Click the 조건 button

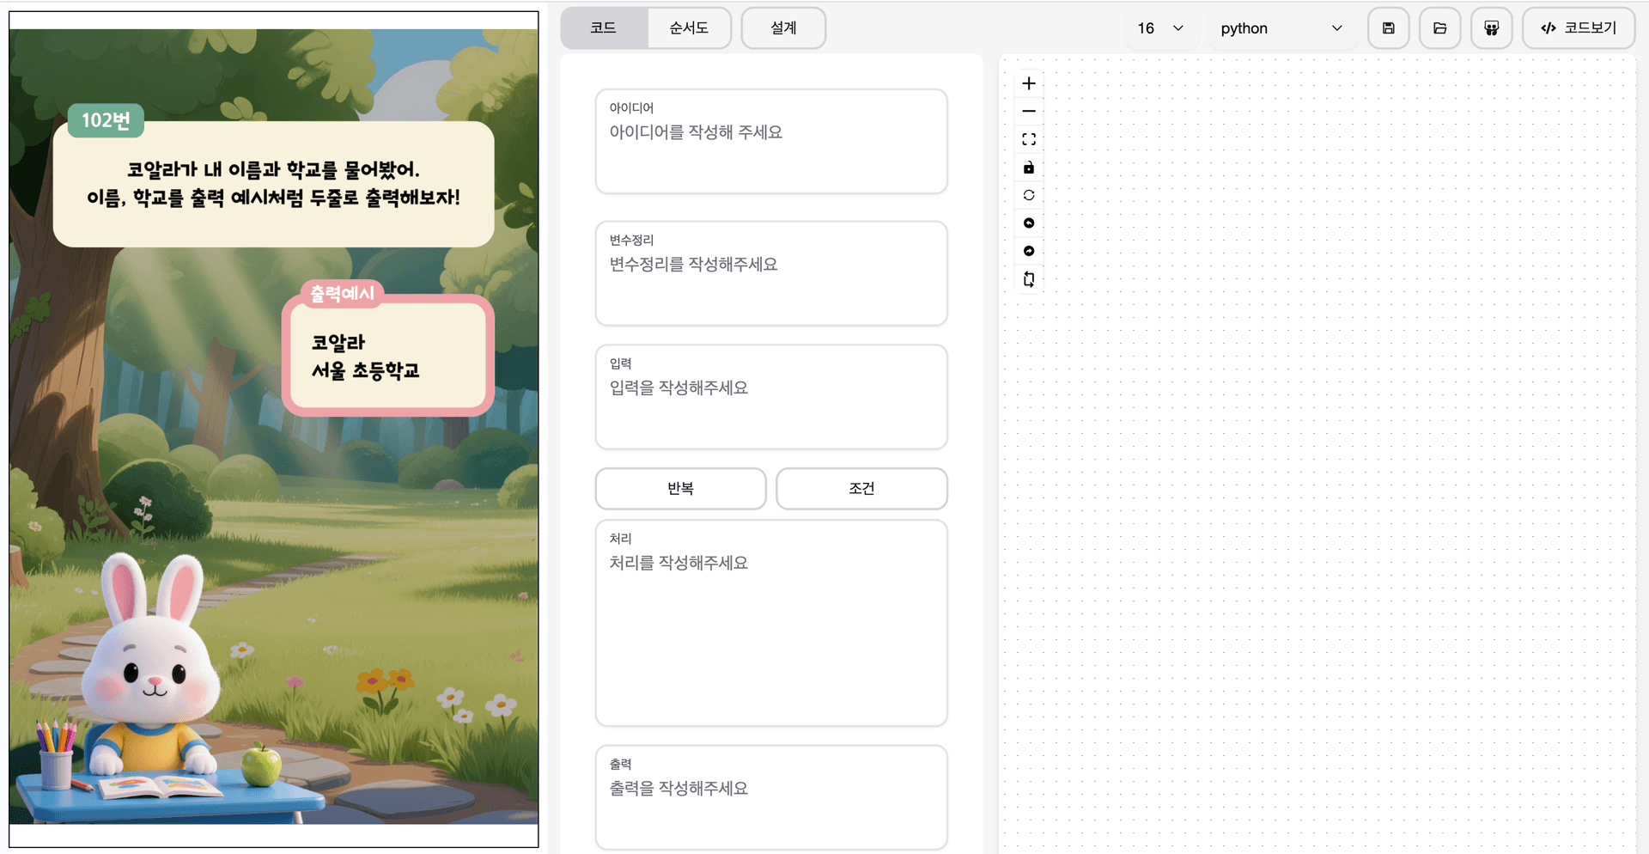tap(861, 488)
